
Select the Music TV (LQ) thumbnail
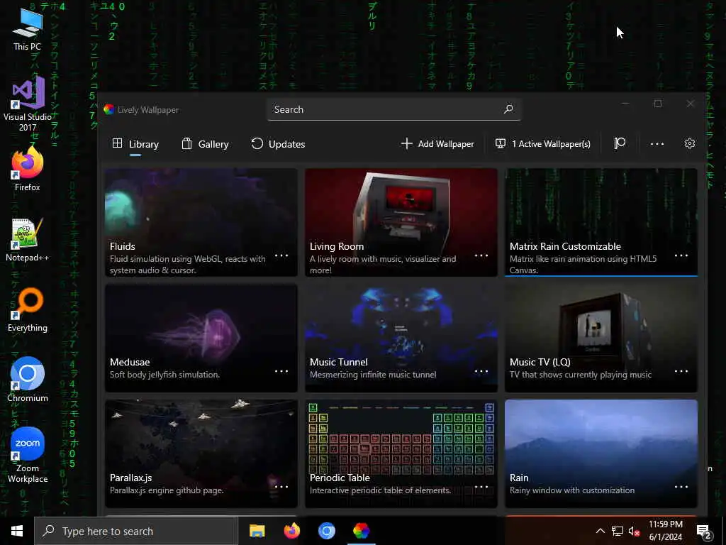point(601,338)
